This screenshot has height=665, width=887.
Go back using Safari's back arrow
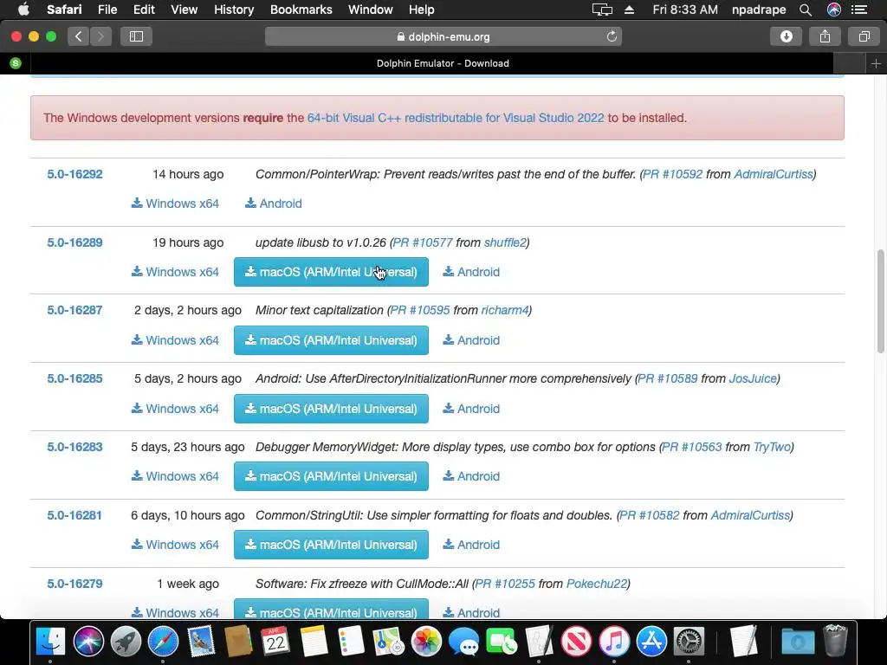79,36
